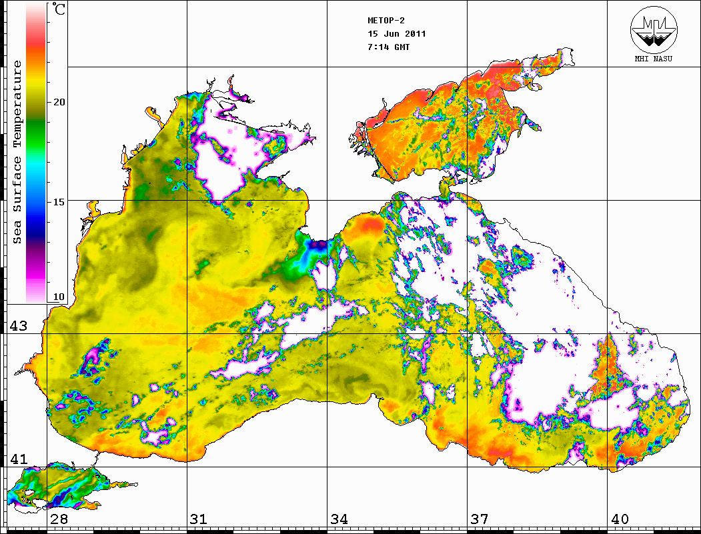Click longitude label '37'
This screenshot has width=701, height=534.
click(x=480, y=519)
